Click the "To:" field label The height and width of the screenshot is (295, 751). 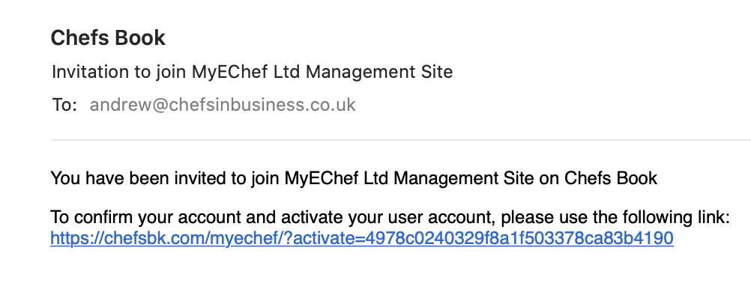coord(64,105)
